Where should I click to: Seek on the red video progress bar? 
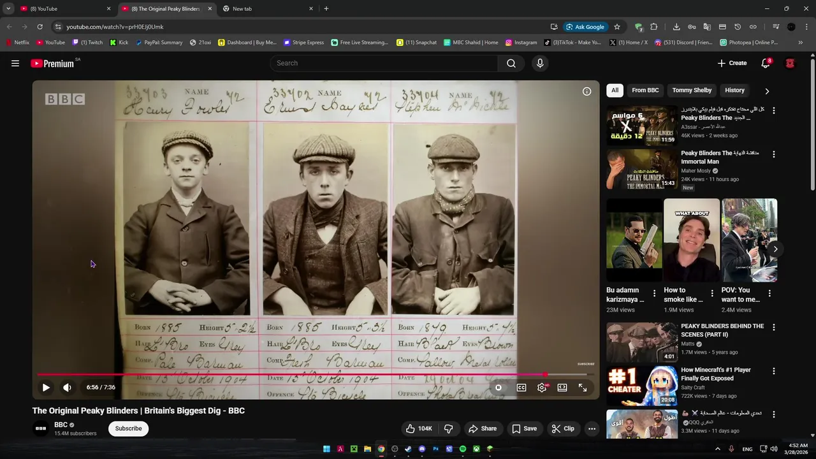[316, 375]
